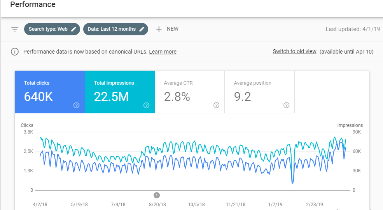Open help icon on Total impressions card
The height and width of the screenshot is (210, 383).
pos(146,105)
